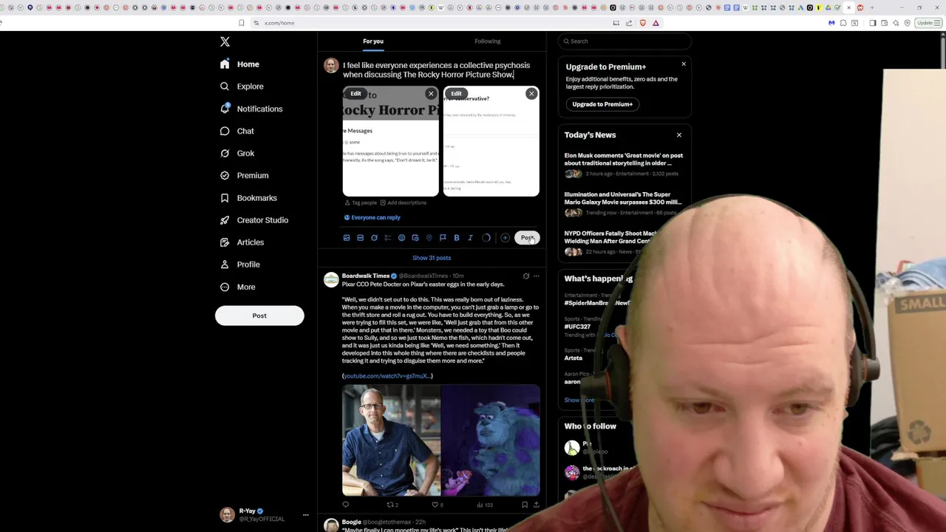This screenshot has width=946, height=532.
Task: Remove the first attached image
Action: (431, 94)
